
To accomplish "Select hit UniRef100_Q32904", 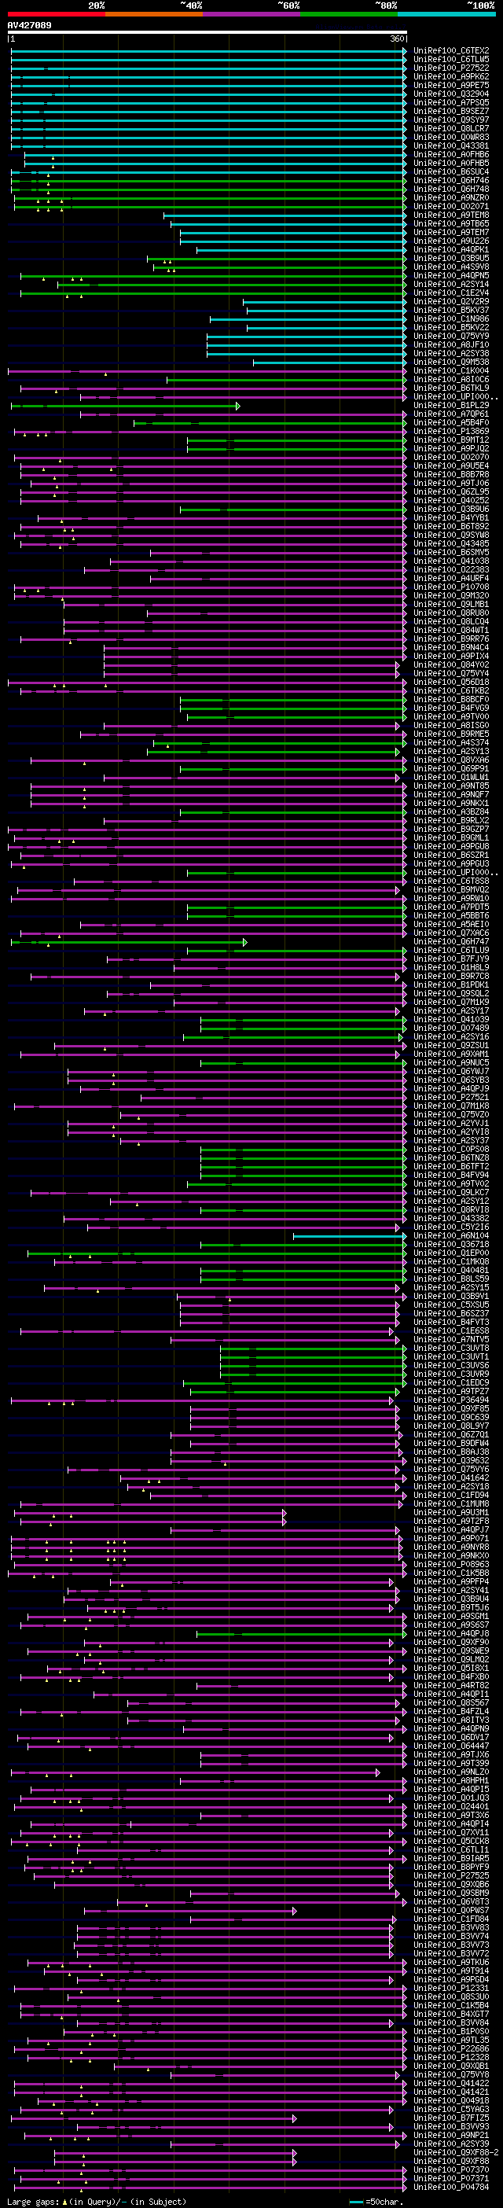I will [x=452, y=94].
